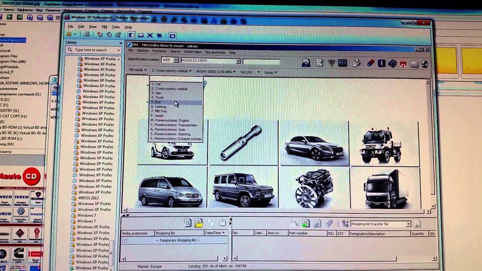
Task: Click the VIN identification number field
Action: [x=210, y=61]
